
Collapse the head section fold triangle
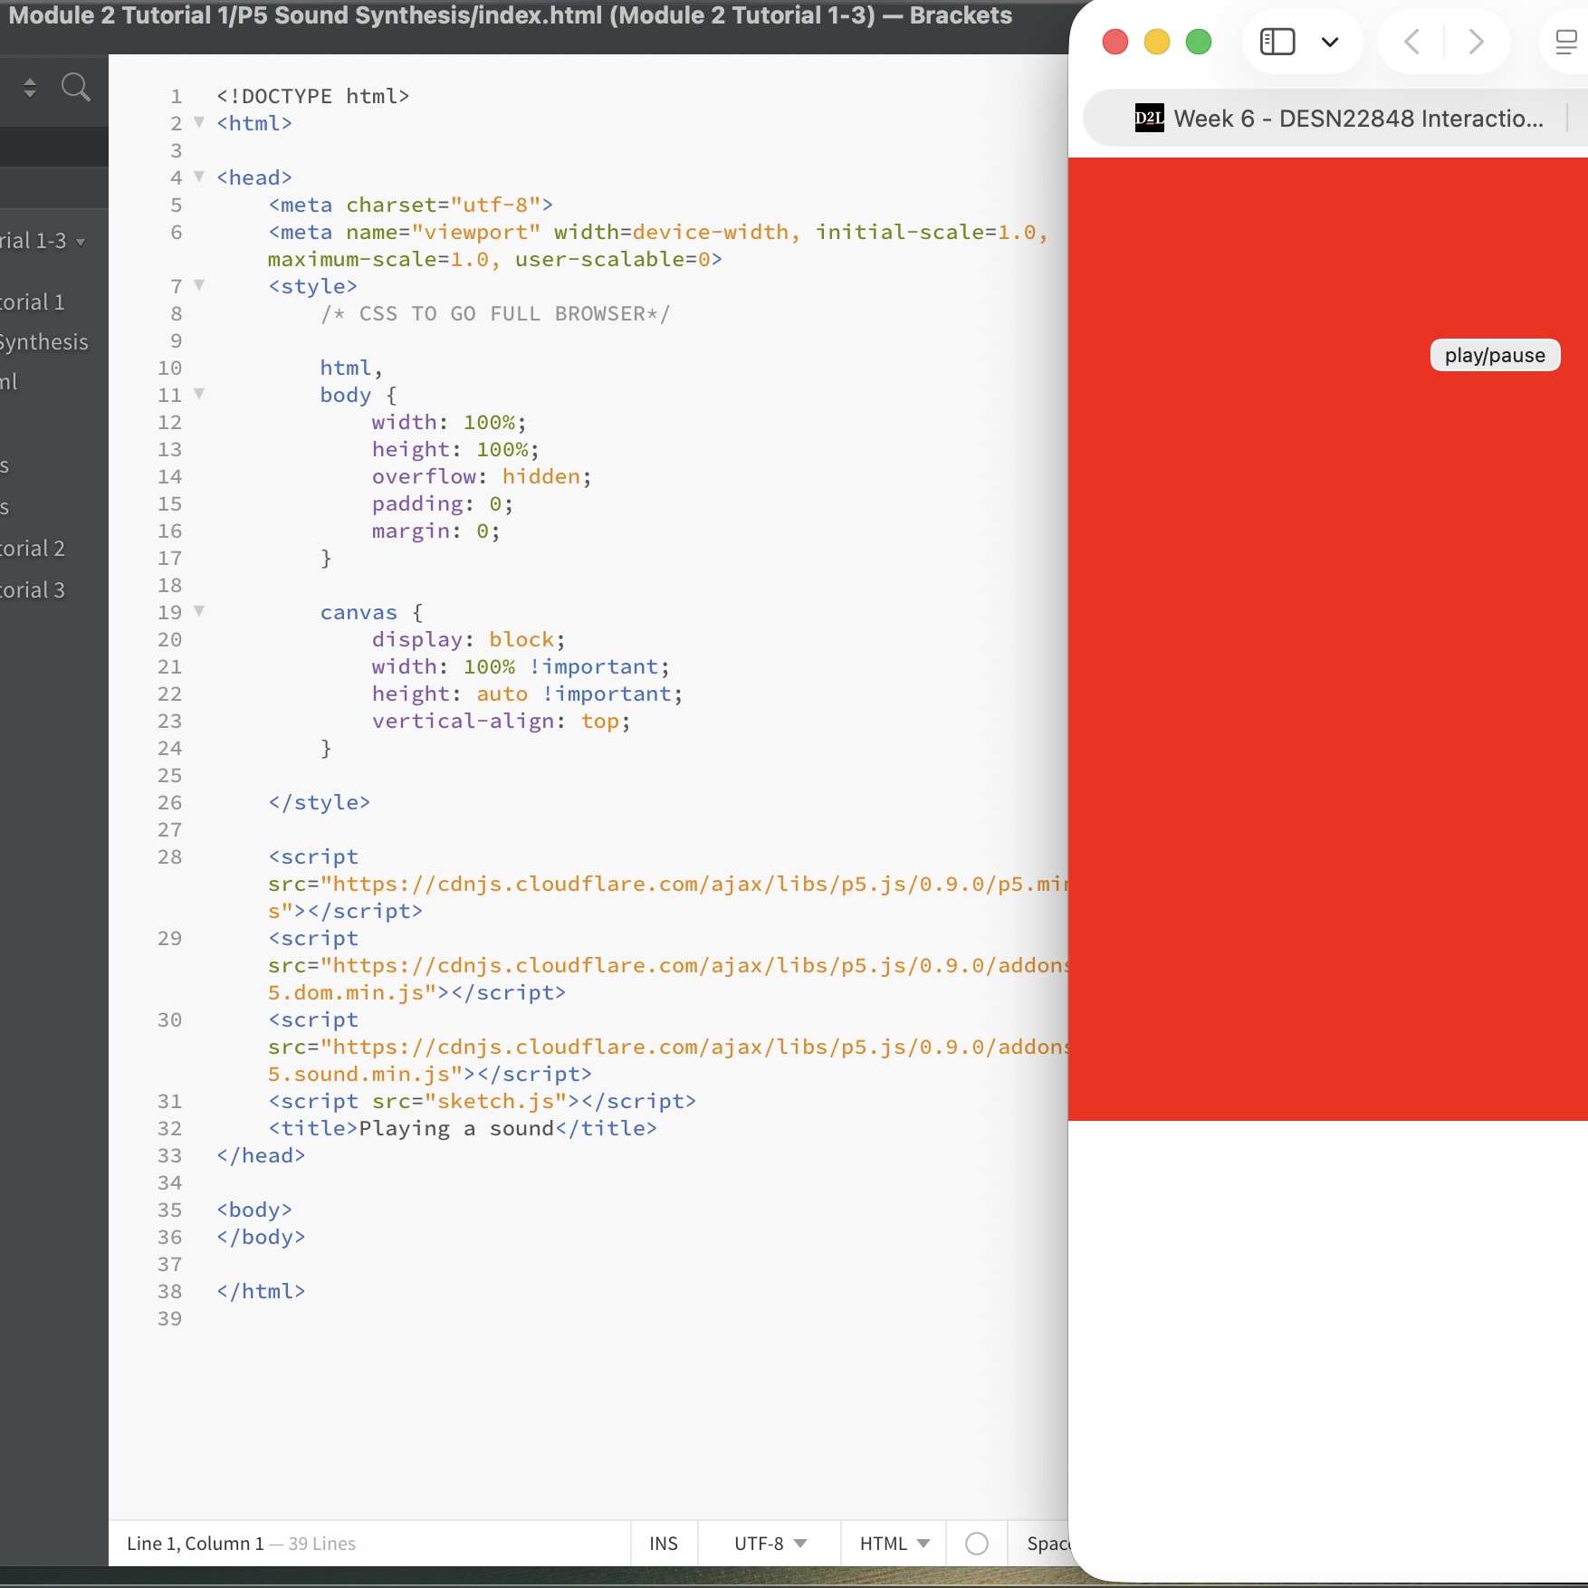199,177
